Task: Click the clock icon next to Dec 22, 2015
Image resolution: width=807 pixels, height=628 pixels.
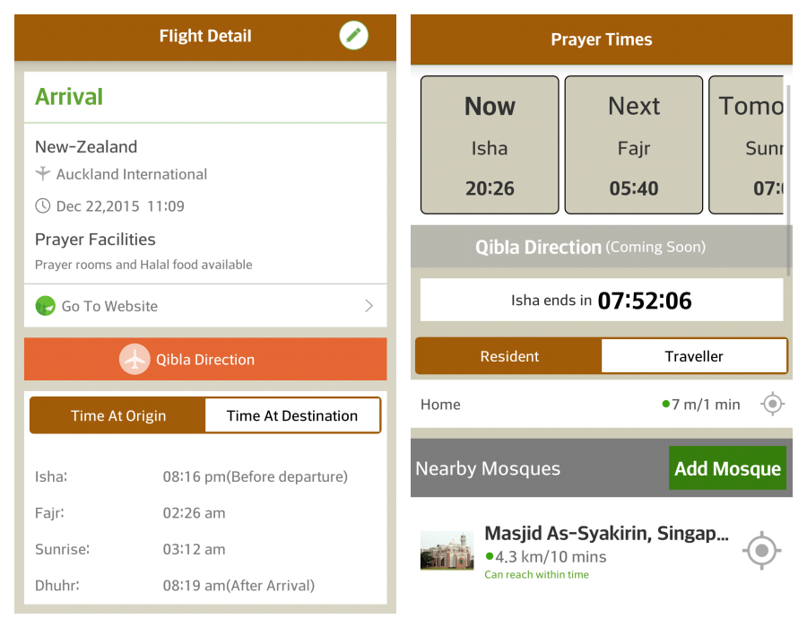Action: [x=42, y=206]
